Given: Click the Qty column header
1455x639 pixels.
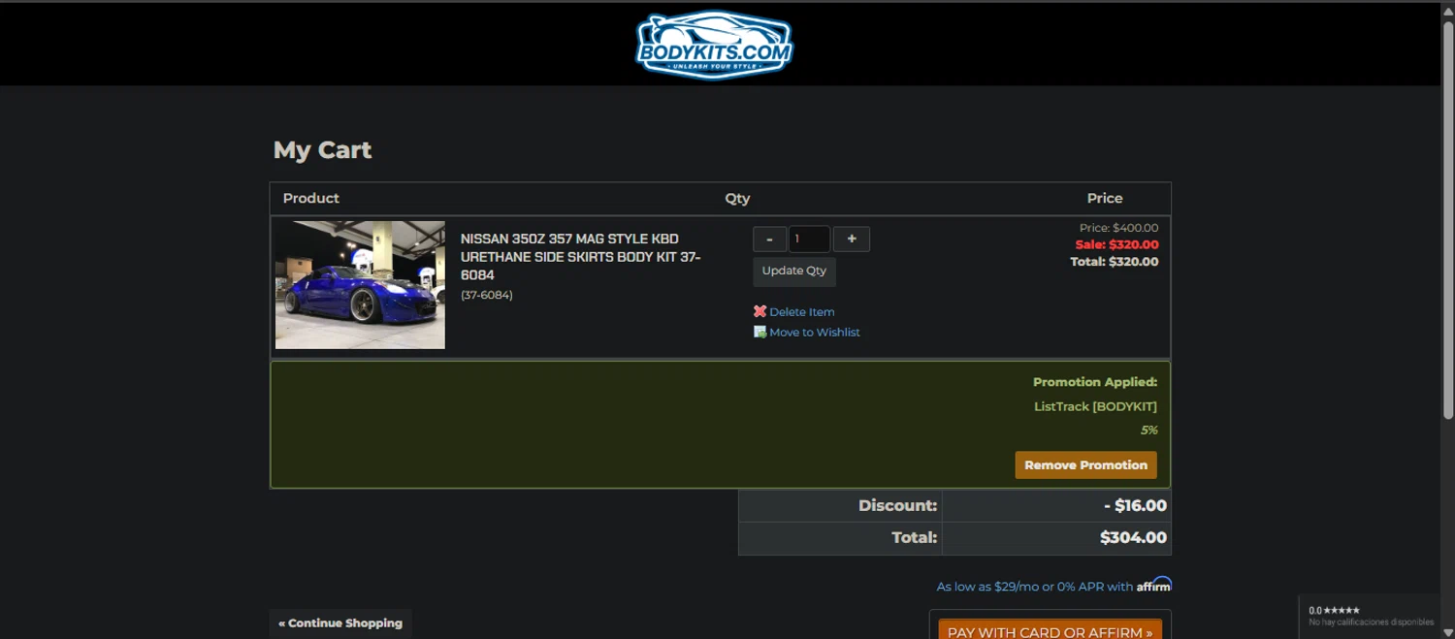Looking at the screenshot, I should pos(737,198).
